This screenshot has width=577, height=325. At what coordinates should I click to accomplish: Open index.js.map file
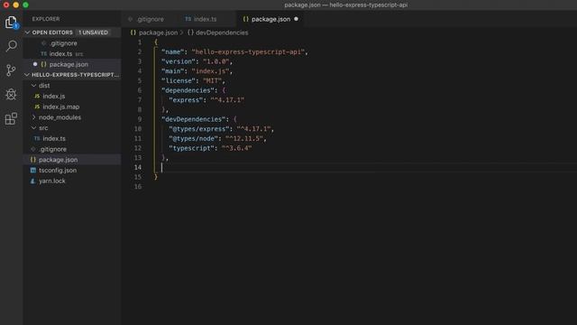pos(72,107)
